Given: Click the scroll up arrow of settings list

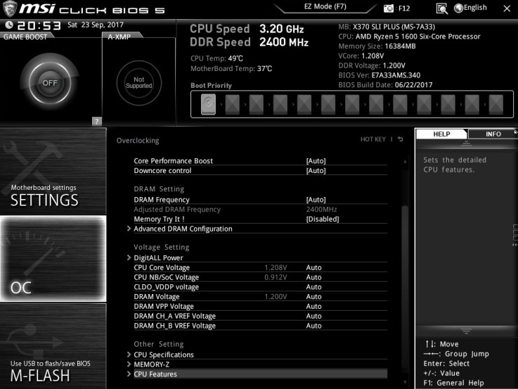Looking at the screenshot, I should coord(405,161).
